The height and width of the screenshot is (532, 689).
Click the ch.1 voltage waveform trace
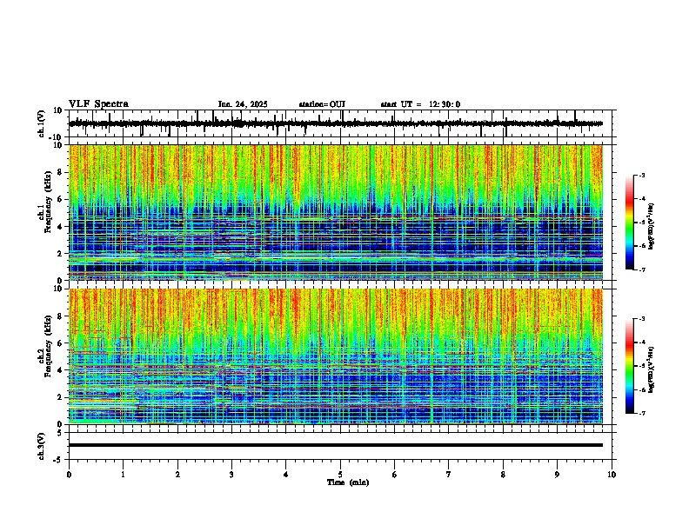336,123
